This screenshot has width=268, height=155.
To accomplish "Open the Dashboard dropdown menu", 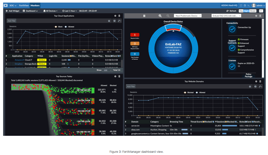I will [30, 11].
